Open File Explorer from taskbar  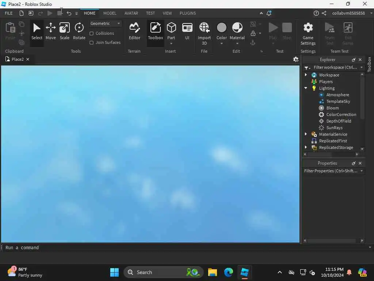tap(212, 272)
